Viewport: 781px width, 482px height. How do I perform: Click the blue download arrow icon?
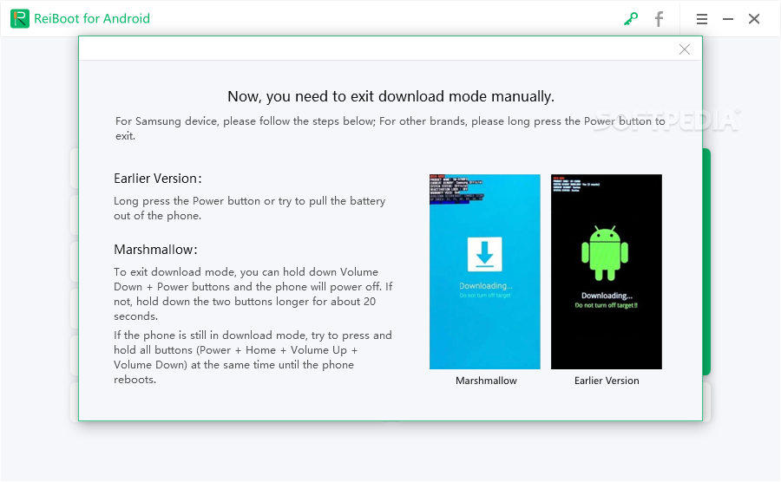click(x=484, y=254)
